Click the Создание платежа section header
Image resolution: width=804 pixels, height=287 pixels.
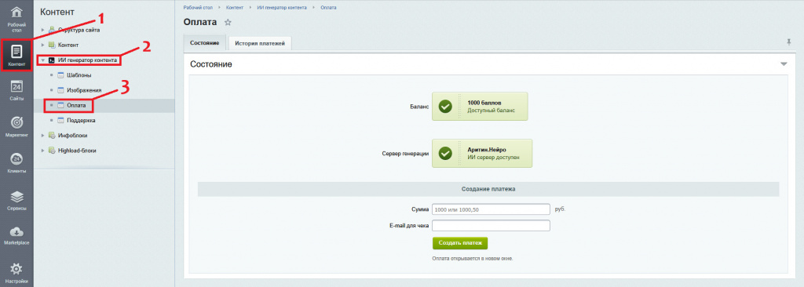(488, 189)
